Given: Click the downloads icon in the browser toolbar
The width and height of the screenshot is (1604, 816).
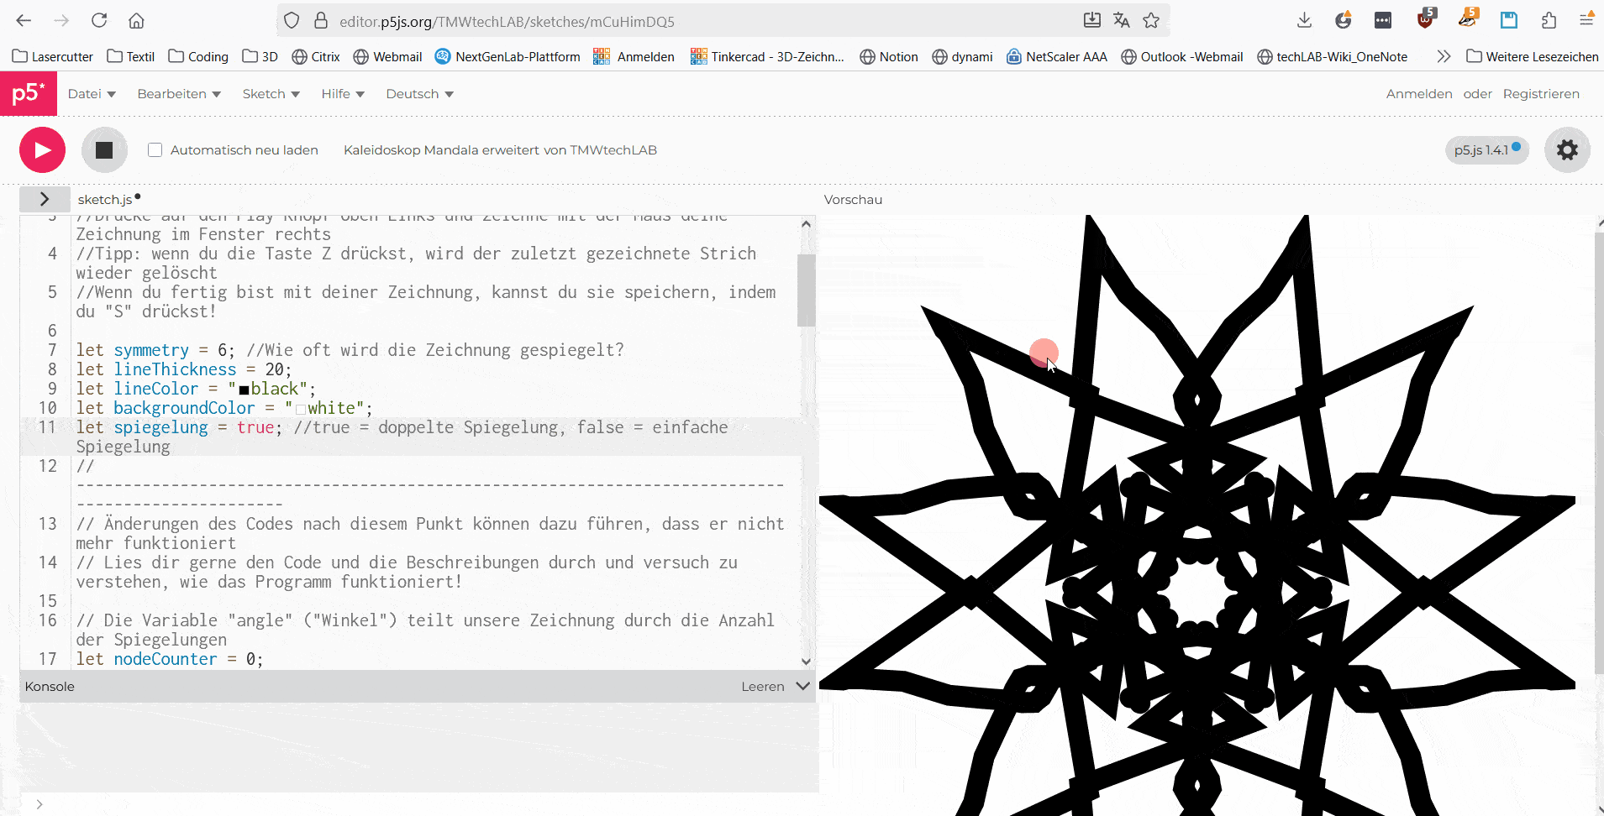Looking at the screenshot, I should (x=1303, y=20).
